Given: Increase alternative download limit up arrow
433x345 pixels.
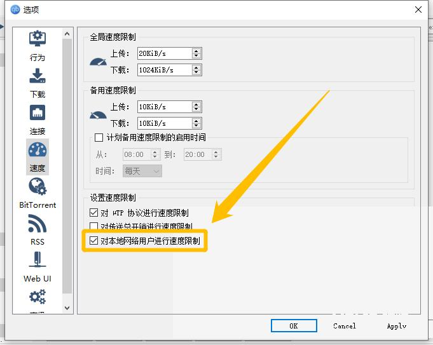Looking at the screenshot, I should (196, 121).
